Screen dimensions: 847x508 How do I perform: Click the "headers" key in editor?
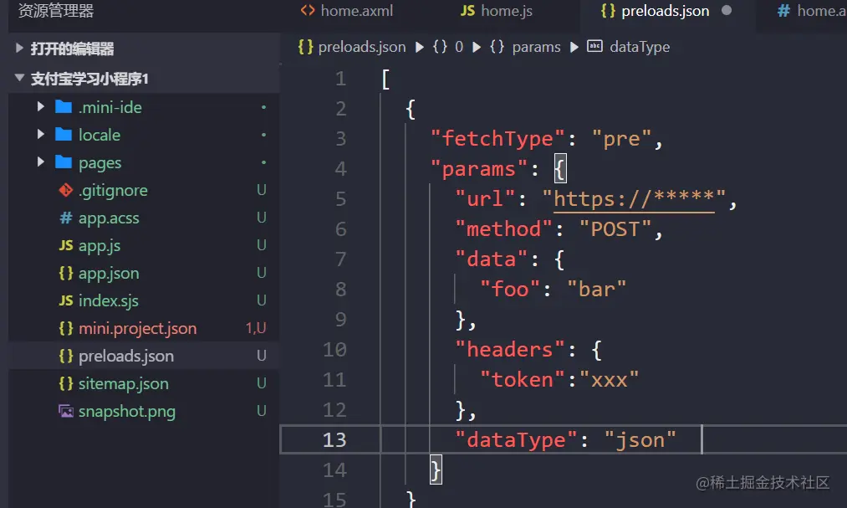click(x=510, y=350)
